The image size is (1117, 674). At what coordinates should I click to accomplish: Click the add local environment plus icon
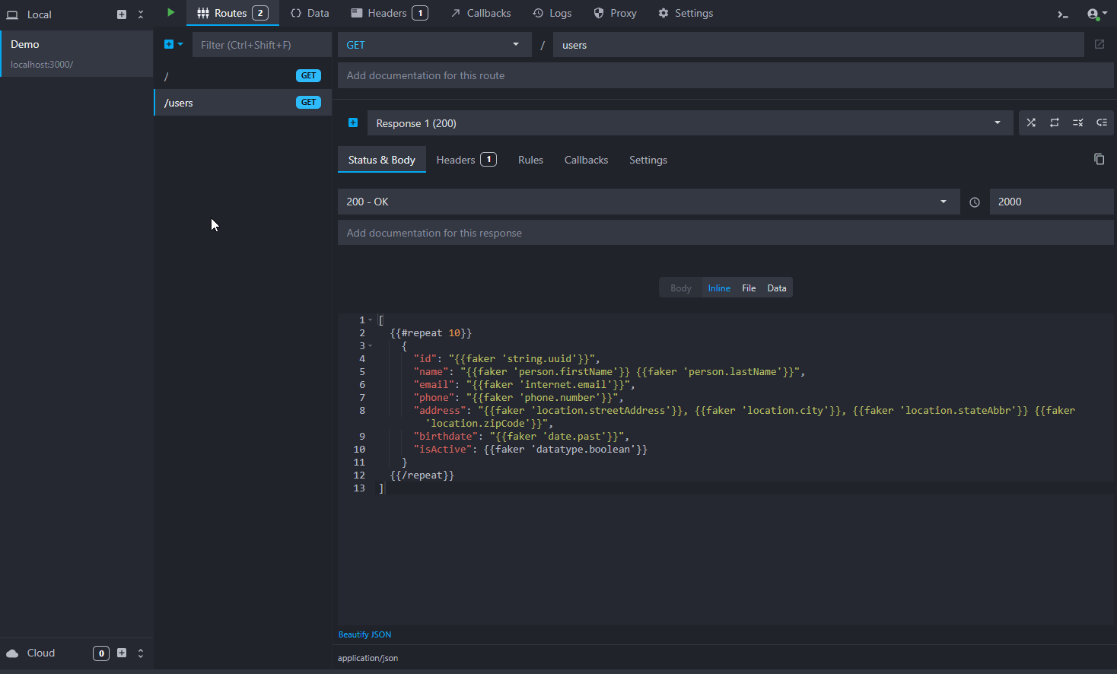point(122,14)
